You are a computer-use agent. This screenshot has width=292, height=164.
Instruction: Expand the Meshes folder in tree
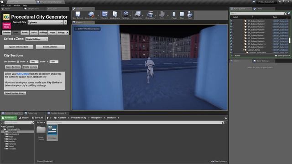pos(4,142)
